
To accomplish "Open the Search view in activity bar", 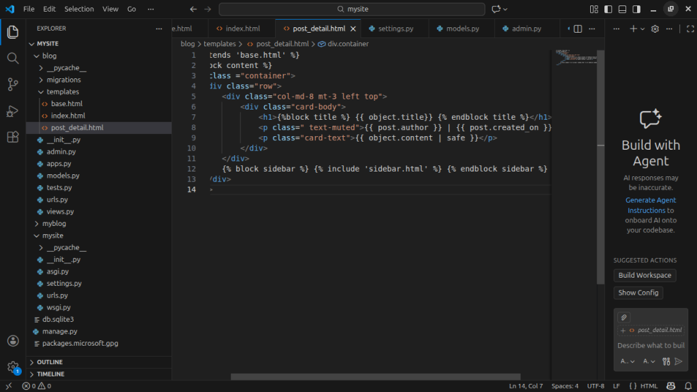I will [x=12, y=59].
